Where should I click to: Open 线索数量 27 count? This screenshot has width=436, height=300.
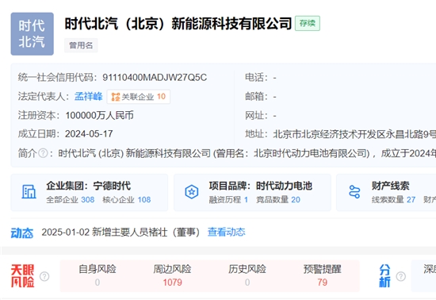(393, 199)
